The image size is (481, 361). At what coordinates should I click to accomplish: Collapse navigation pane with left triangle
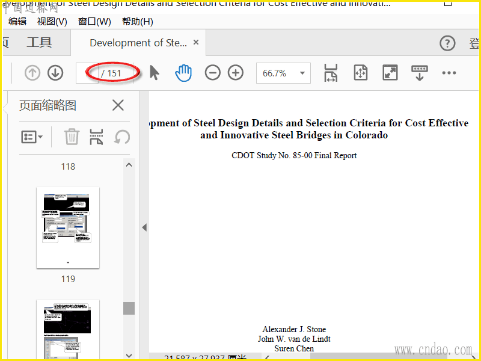tap(144, 227)
